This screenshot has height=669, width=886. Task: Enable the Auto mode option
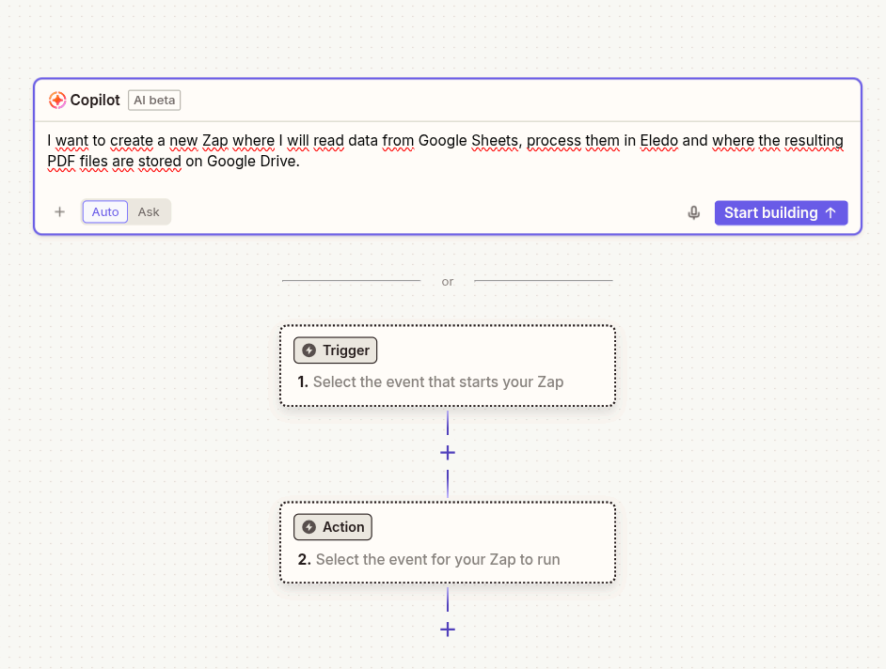pyautogui.click(x=104, y=211)
